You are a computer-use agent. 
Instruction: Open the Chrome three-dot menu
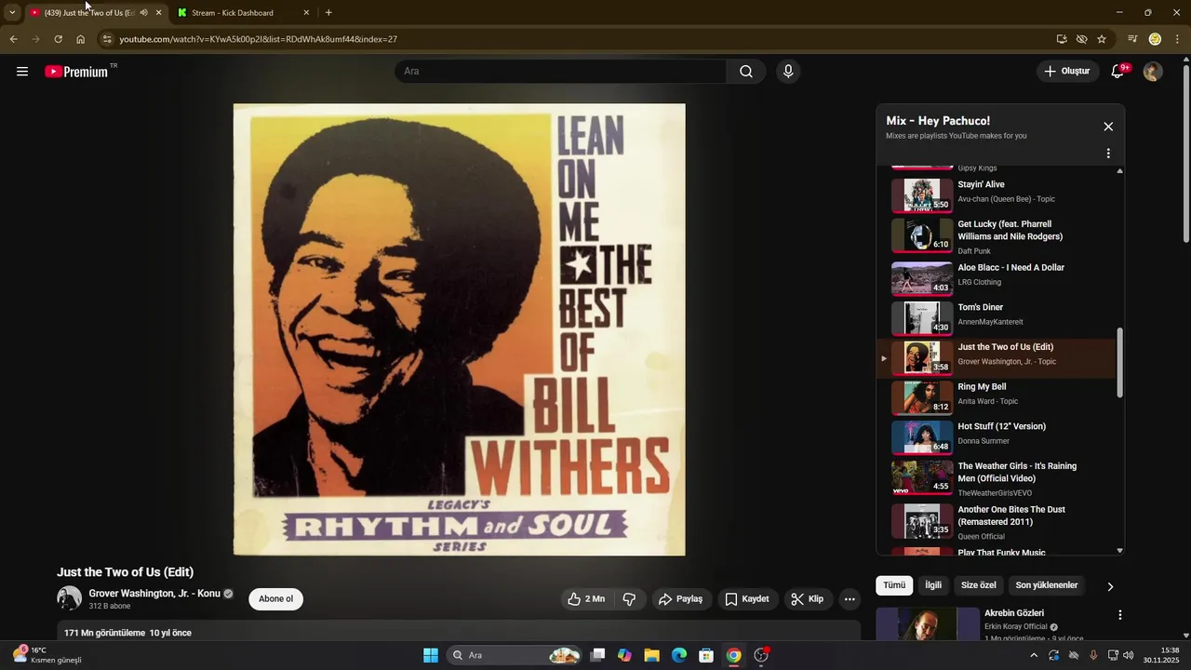pyautogui.click(x=1178, y=39)
